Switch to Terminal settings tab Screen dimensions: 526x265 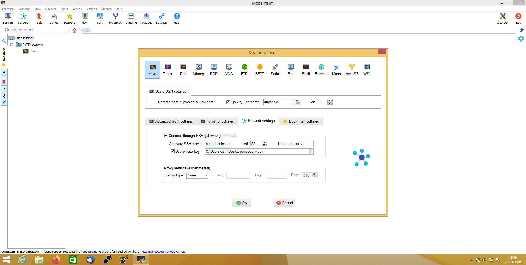point(218,121)
